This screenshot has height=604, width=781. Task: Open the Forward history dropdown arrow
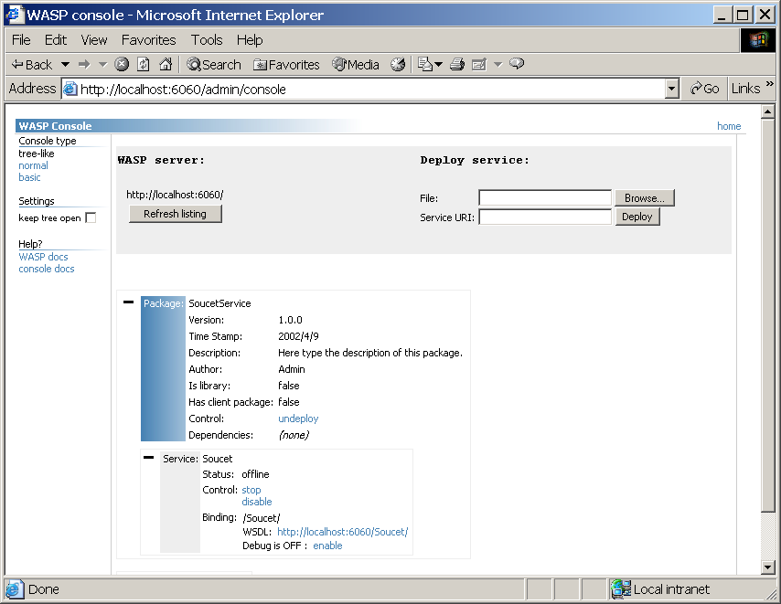[x=103, y=65]
